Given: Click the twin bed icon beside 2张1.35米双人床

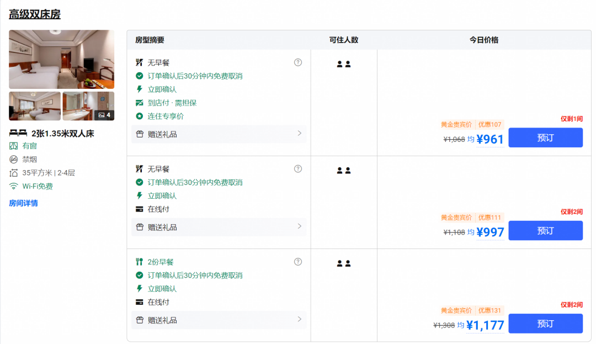Looking at the screenshot, I should (18, 133).
